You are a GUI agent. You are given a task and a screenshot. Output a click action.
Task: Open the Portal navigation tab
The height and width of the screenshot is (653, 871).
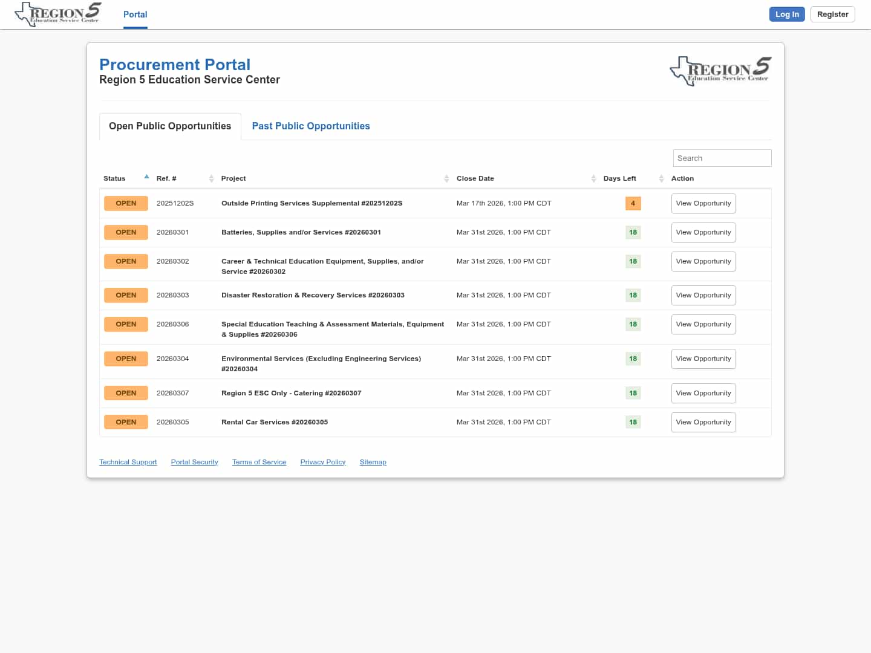135,15
